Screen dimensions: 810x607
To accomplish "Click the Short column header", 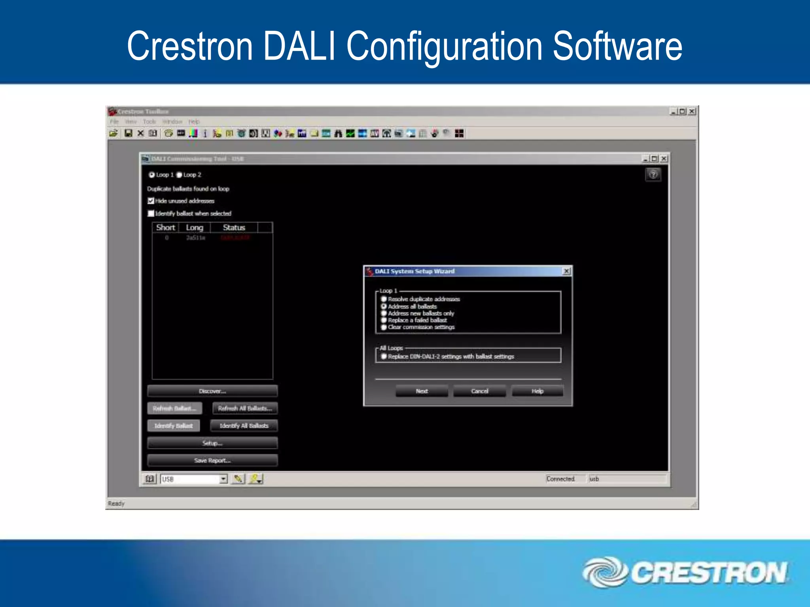I will click(166, 228).
